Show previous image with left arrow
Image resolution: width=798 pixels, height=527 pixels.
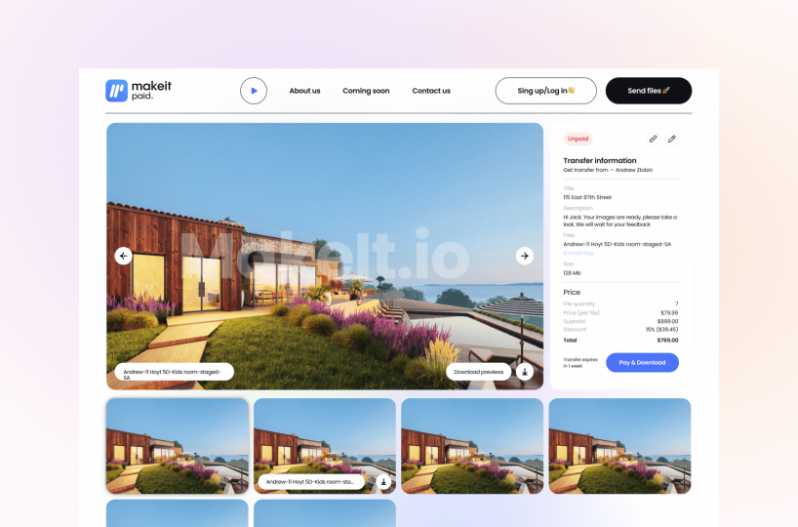coord(123,256)
